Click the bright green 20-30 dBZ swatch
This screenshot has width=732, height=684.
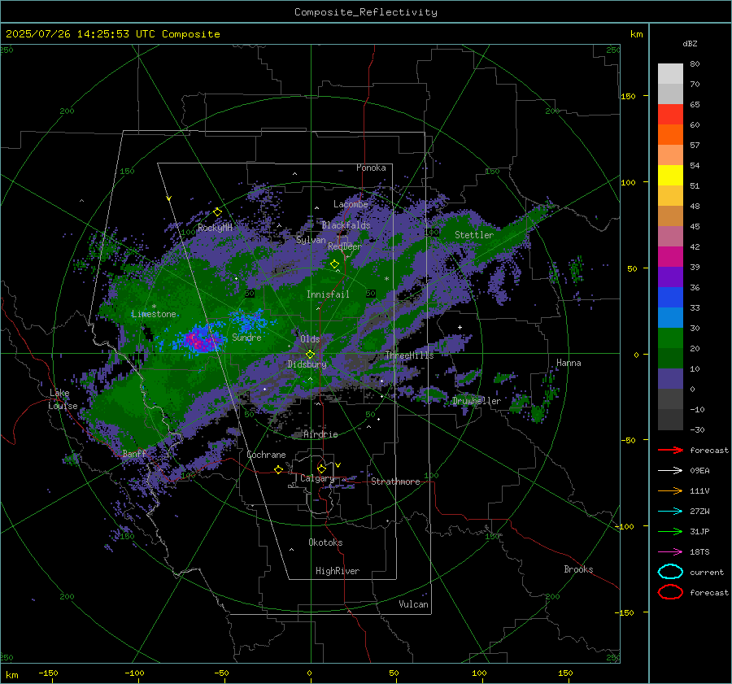click(x=670, y=338)
